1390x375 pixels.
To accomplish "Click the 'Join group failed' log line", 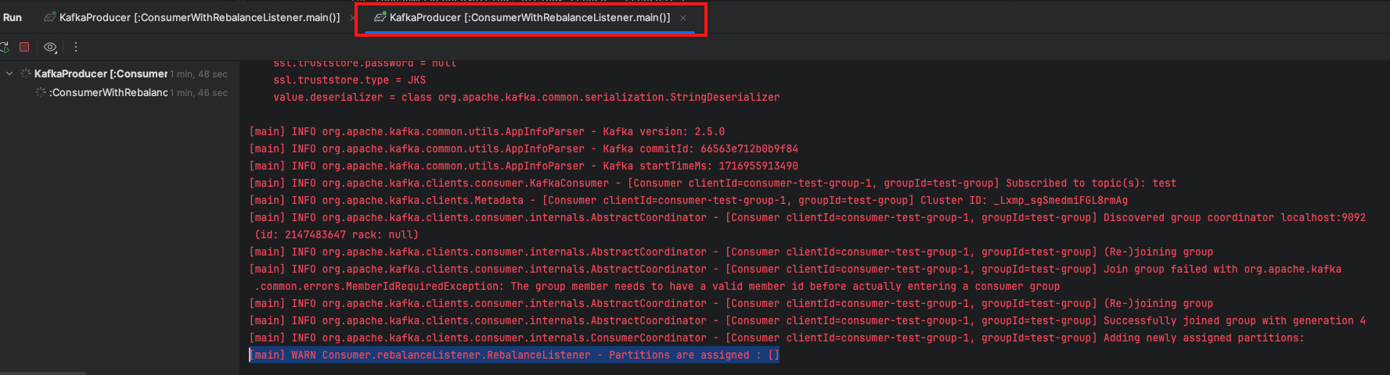I will coord(795,269).
